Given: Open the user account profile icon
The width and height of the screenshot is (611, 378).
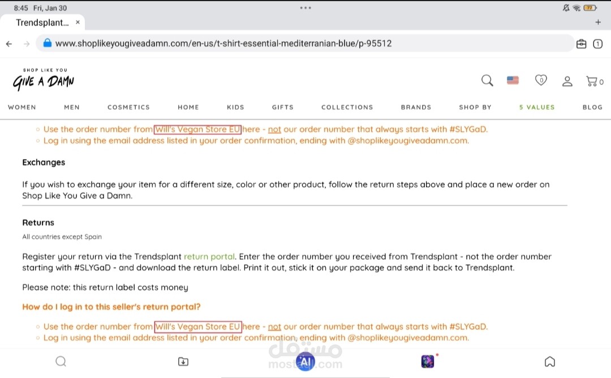Looking at the screenshot, I should pyautogui.click(x=567, y=81).
